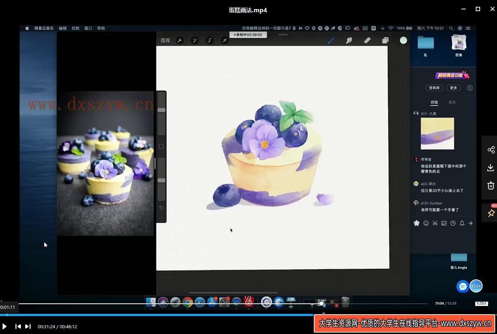Click comment 老师可能要一个手套了
Screen dimensions: 497x334
pos(440,210)
